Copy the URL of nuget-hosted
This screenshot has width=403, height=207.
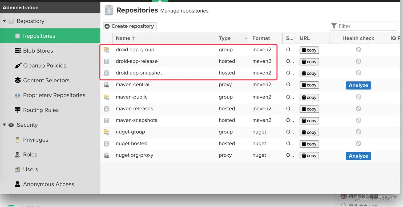[309, 144]
